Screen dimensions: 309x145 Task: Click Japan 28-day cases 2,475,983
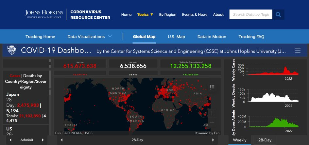28,105
